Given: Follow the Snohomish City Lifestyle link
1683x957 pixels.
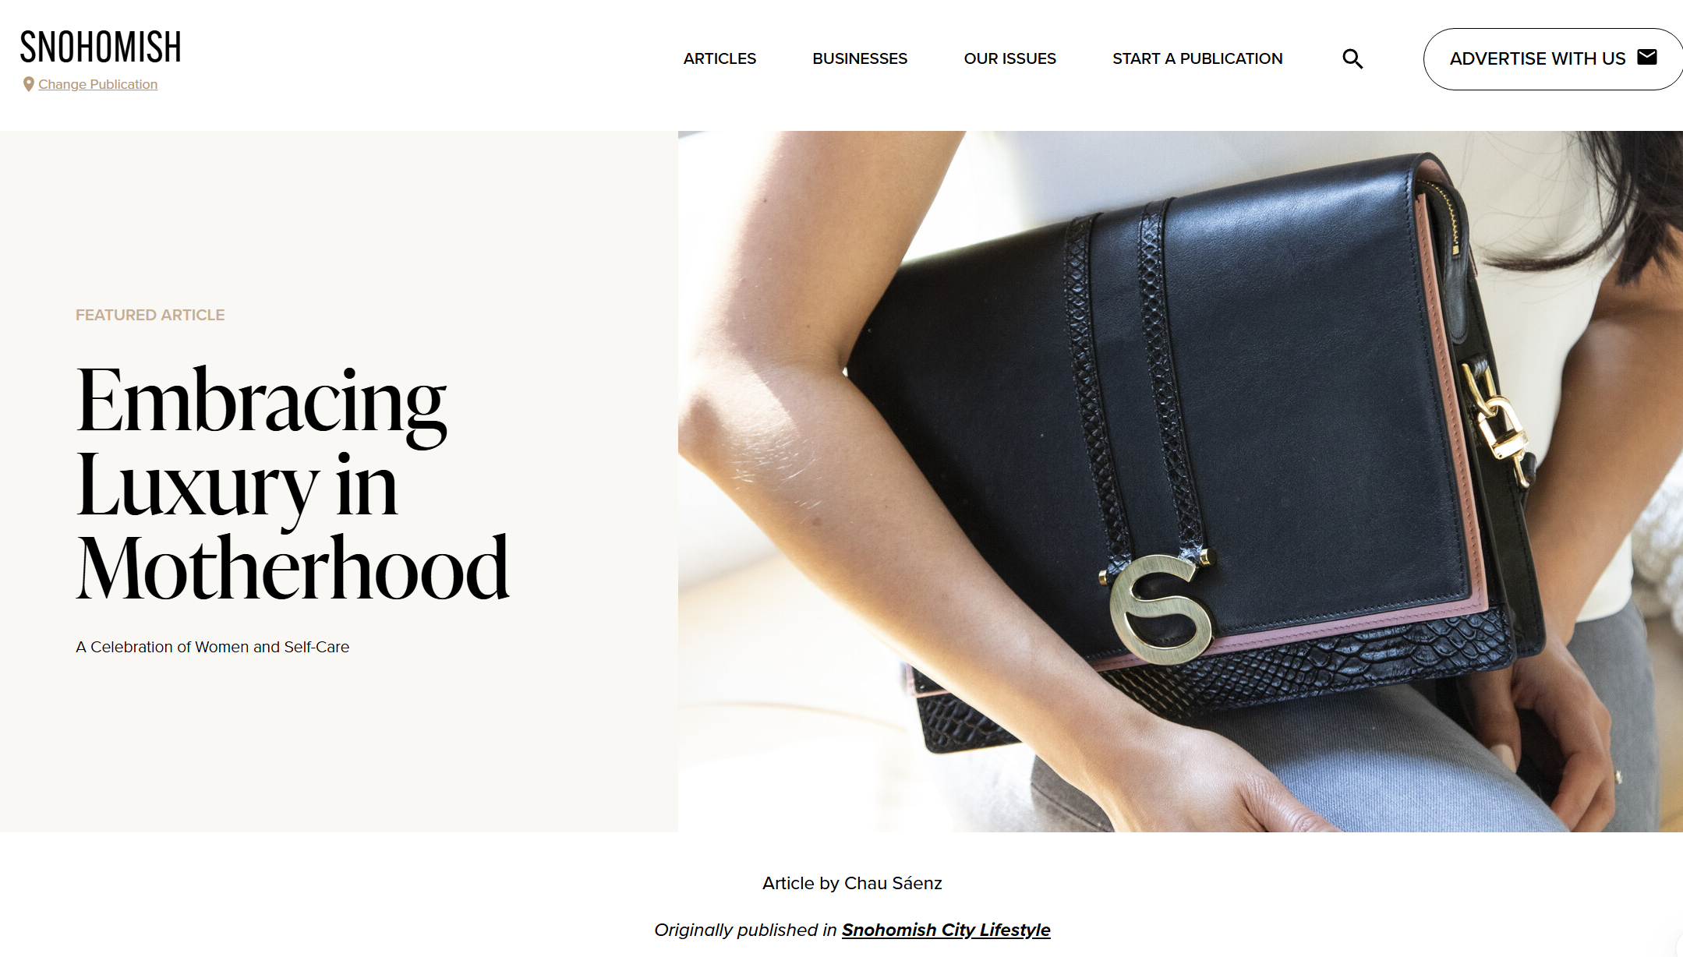Looking at the screenshot, I should (x=946, y=930).
